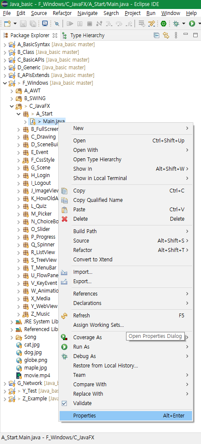The width and height of the screenshot is (201, 444).
Task: Click the green power toolbar icon
Action: pyautogui.click(x=164, y=24)
